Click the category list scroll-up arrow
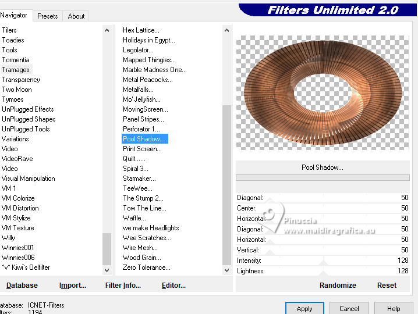The width and height of the screenshot is (418, 314). [107, 30]
